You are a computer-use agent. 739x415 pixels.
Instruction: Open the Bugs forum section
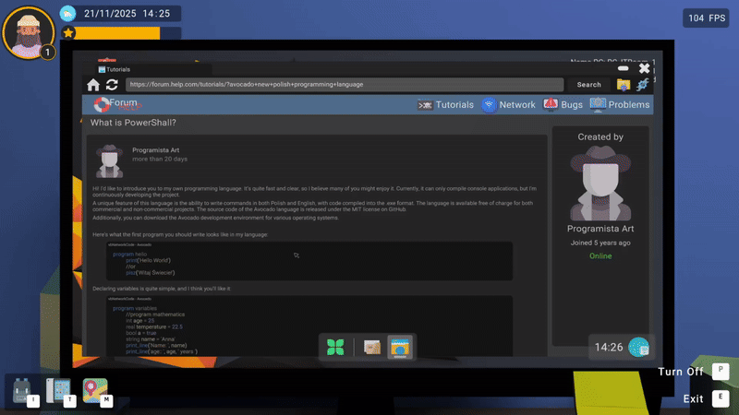(572, 105)
